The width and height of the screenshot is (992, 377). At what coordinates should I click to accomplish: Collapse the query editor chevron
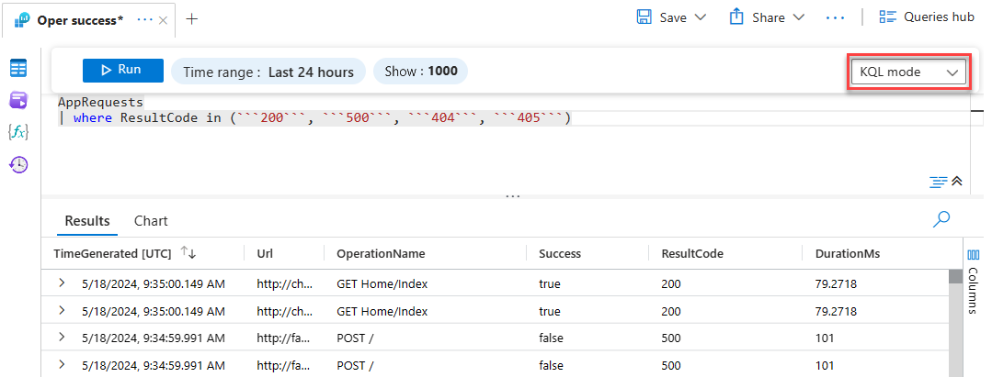click(957, 182)
